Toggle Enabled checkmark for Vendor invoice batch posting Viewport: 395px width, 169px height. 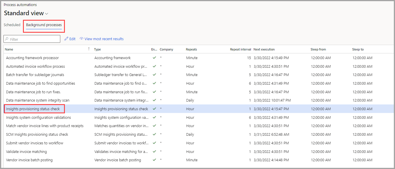(x=154, y=160)
